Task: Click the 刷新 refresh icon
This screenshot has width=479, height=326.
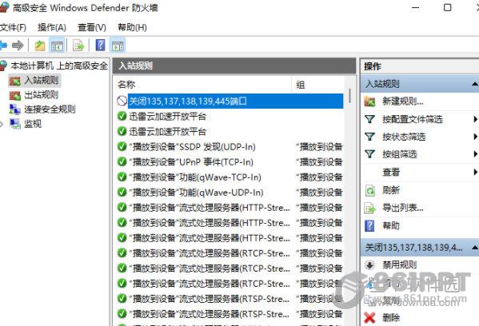Action: pos(370,190)
